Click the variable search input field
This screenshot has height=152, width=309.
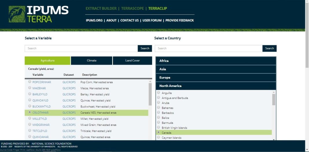tap(81, 48)
